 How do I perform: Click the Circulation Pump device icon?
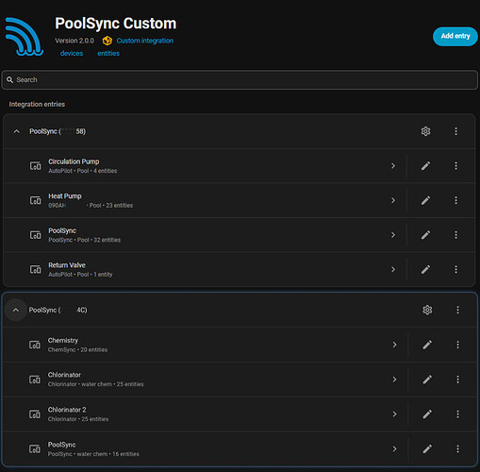tap(35, 166)
